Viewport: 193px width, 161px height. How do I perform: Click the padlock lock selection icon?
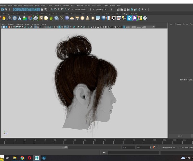click(42, 9)
